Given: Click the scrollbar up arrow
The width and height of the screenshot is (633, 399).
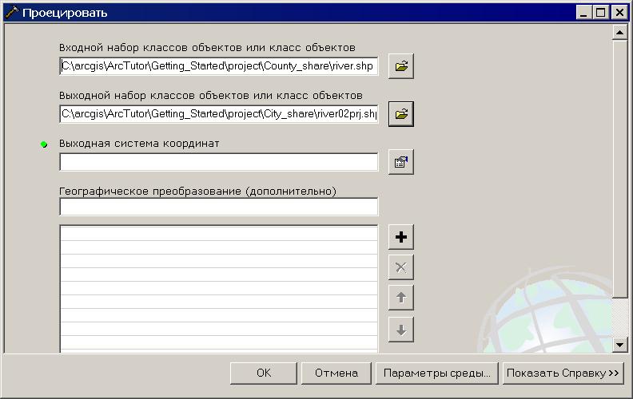Looking at the screenshot, I should point(619,32).
